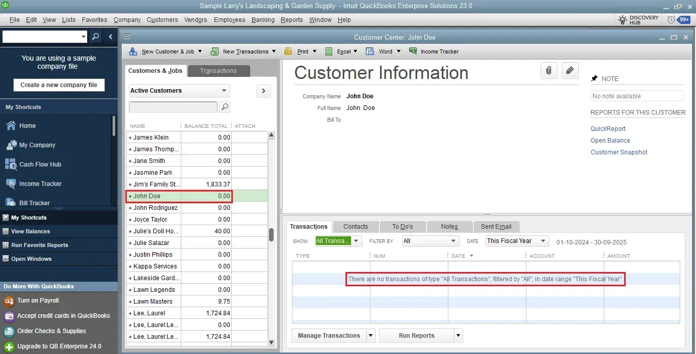Open the File menu
This screenshot has height=354, width=696.
(14, 20)
